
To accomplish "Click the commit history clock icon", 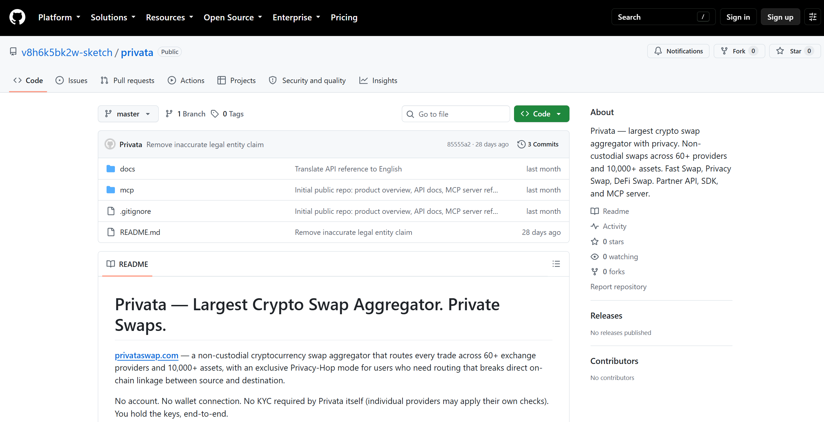I will point(521,144).
